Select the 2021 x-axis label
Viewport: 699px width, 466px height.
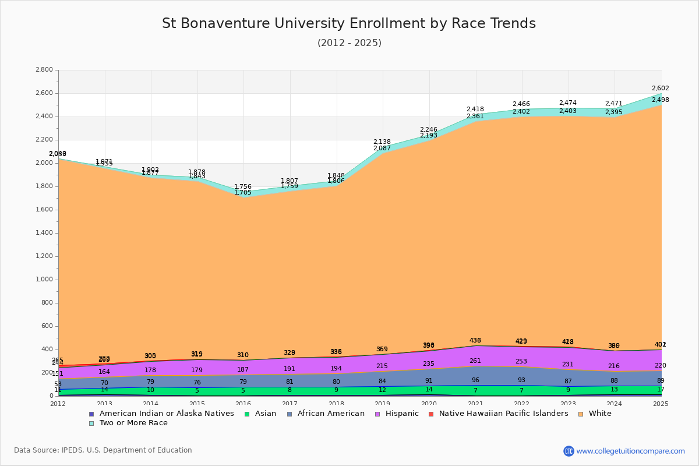(x=475, y=404)
